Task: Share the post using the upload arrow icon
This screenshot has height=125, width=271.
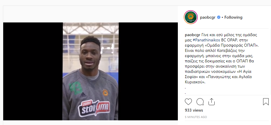Action: 211,102
